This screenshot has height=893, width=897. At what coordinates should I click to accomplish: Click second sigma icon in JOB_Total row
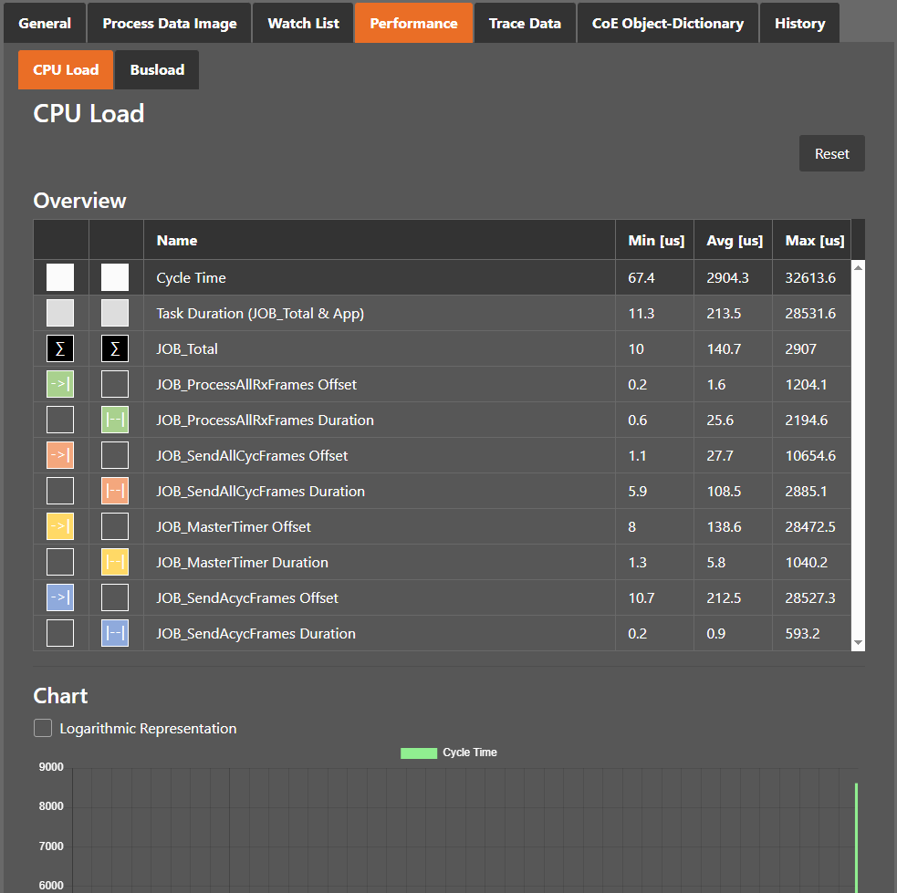point(115,348)
